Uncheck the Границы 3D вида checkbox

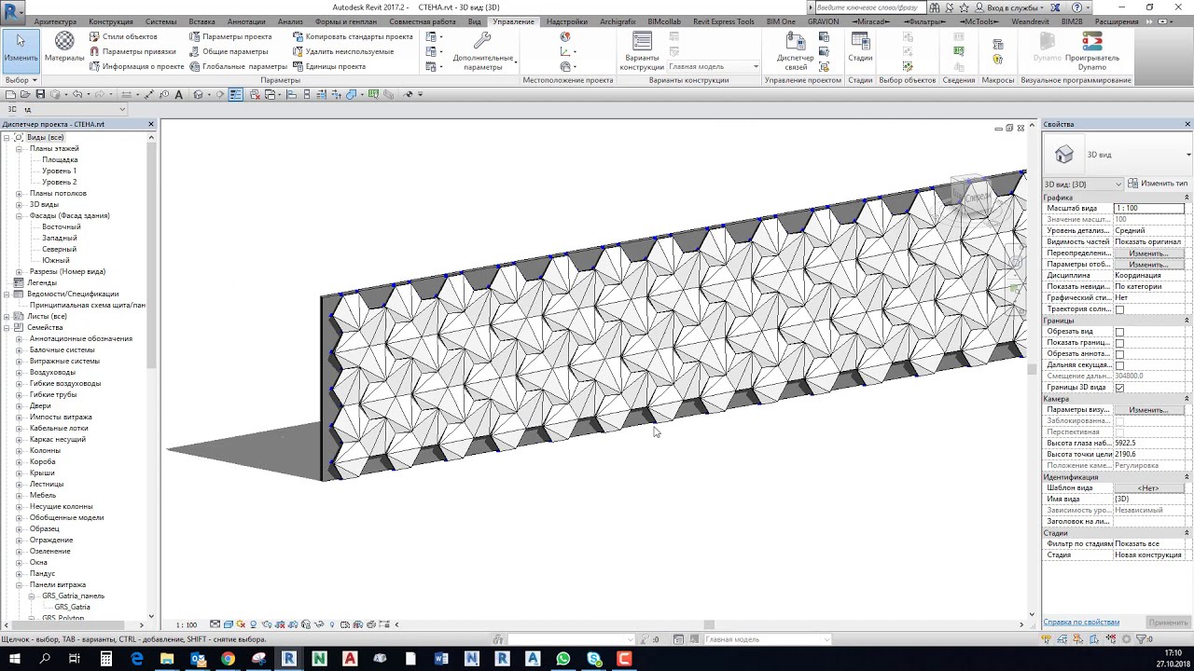tap(1119, 388)
